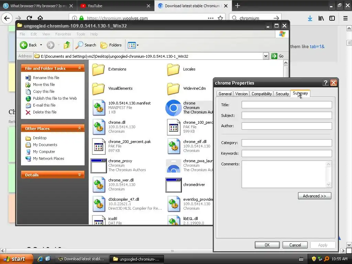Click the Start button
The width and height of the screenshot is (352, 264).
tap(16, 259)
